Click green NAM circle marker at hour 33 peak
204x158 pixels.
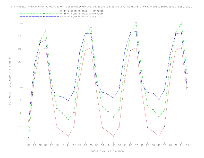tap(91, 28)
